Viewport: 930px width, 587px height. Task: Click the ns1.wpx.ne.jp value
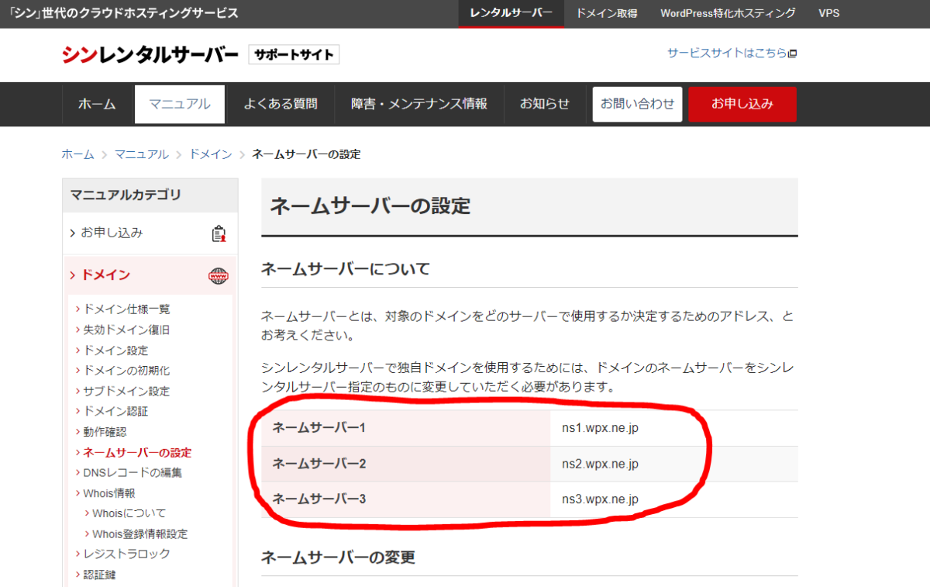[x=600, y=428]
